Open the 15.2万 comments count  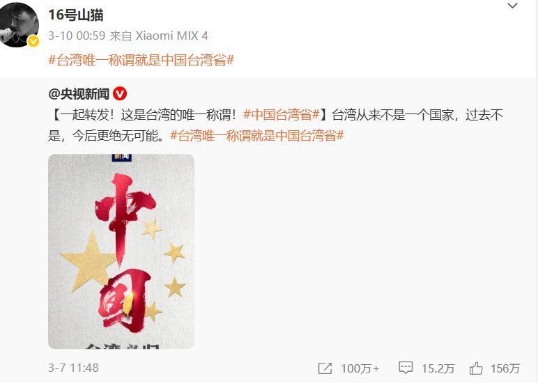[438, 368]
